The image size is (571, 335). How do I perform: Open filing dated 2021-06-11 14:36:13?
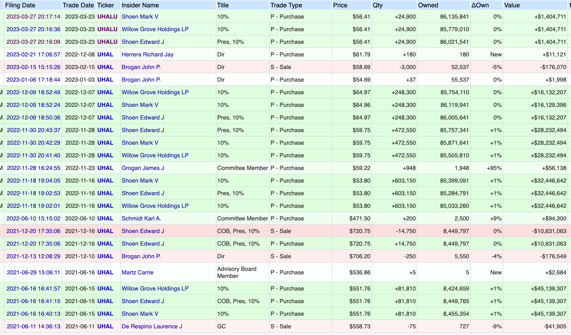click(34, 326)
